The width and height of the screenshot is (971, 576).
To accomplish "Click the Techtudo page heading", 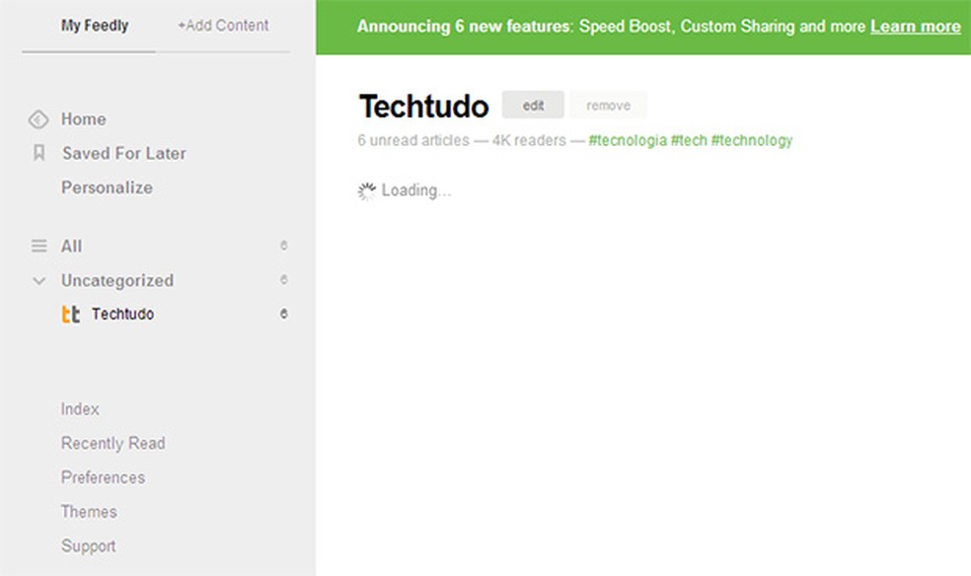I will (x=423, y=106).
